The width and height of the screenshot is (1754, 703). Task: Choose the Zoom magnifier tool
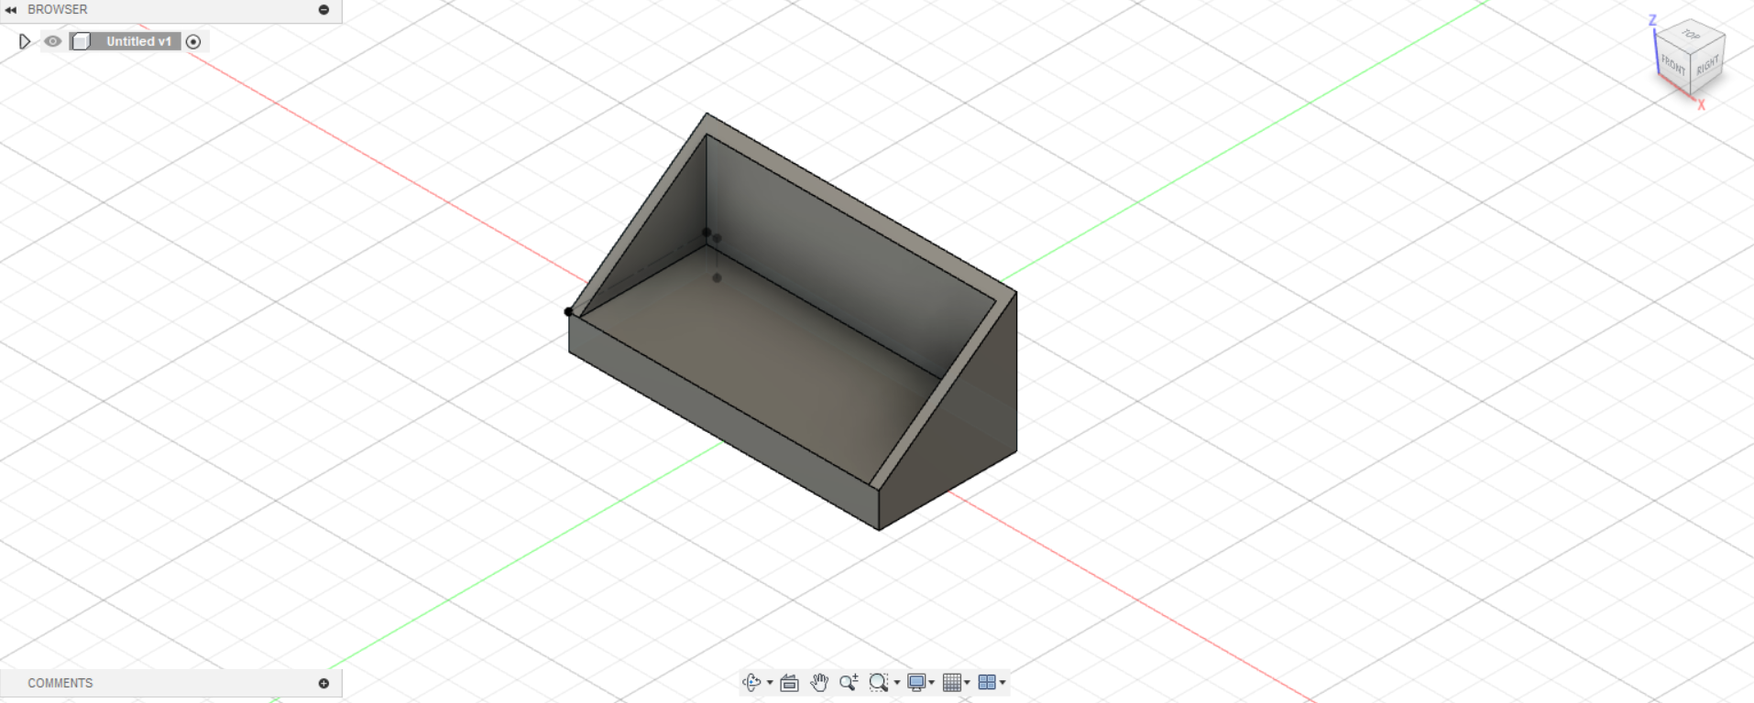(x=849, y=682)
